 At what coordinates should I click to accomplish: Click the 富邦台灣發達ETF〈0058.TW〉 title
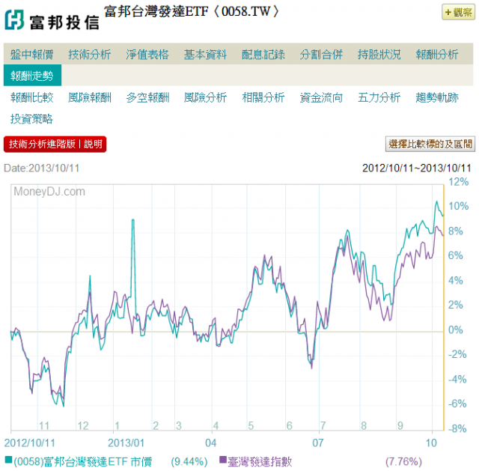tap(192, 12)
